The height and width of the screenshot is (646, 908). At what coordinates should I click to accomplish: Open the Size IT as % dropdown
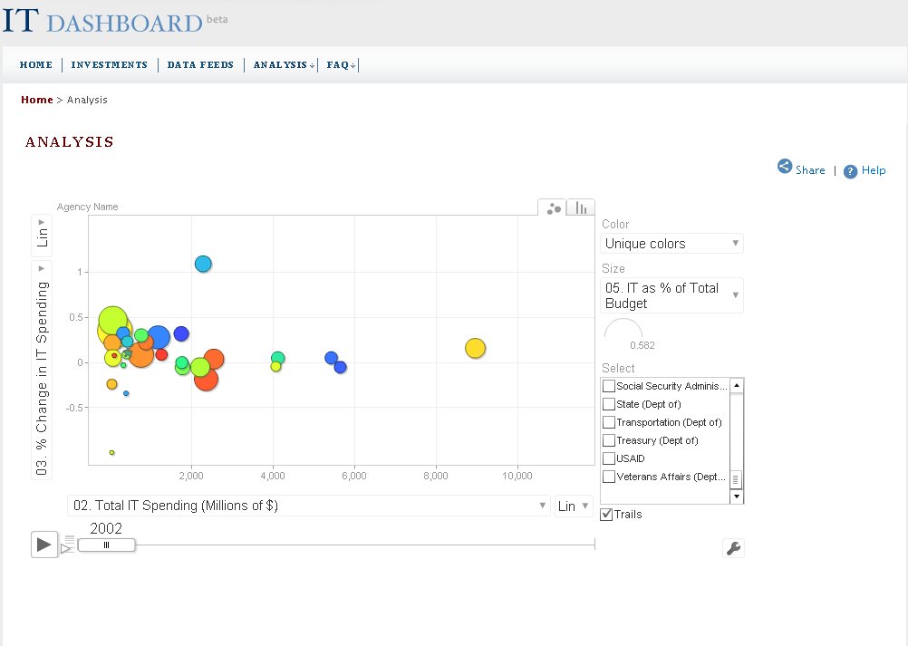[x=671, y=295]
